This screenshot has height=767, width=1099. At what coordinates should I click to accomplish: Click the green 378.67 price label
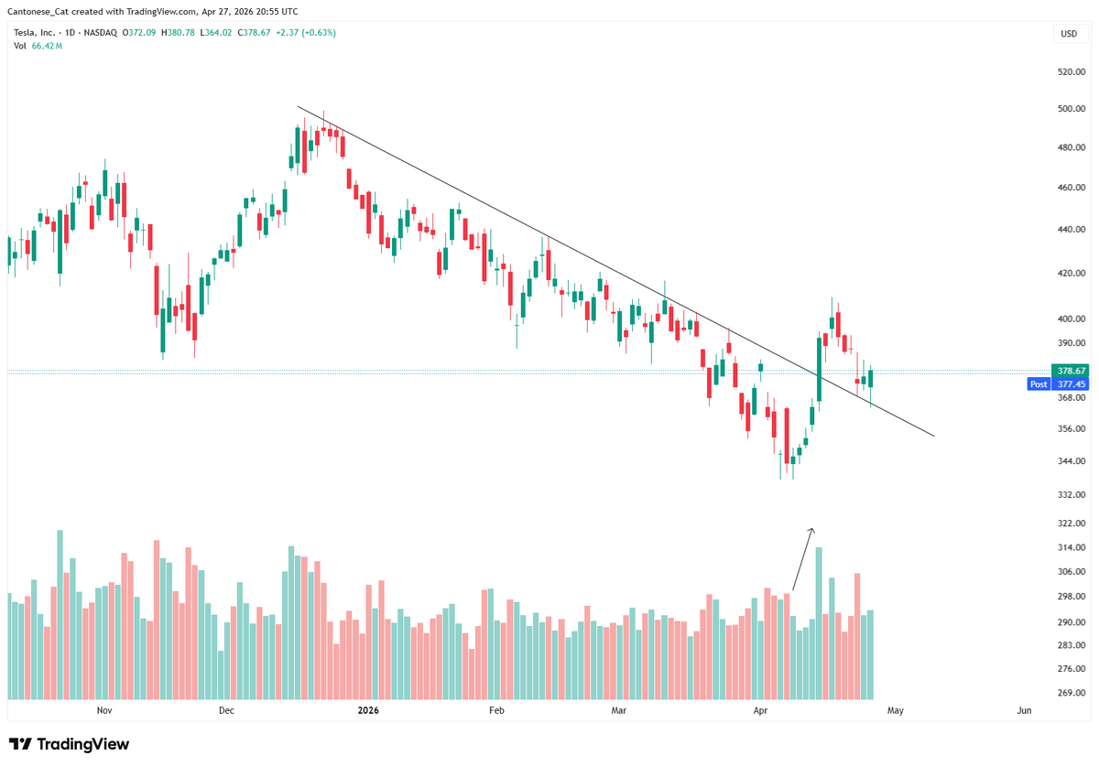click(x=1071, y=371)
